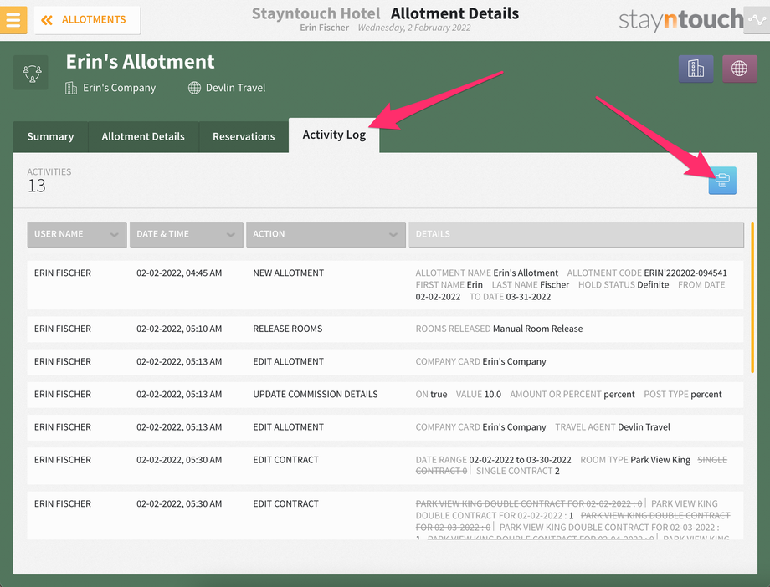
Task: Click the allotment group icon beside title
Action: tap(31, 73)
